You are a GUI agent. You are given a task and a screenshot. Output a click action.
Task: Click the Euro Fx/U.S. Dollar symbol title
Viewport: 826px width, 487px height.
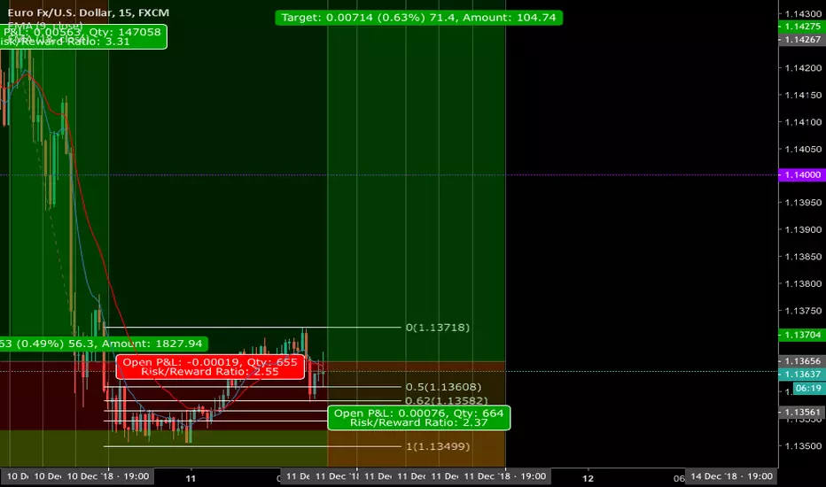(x=88, y=12)
